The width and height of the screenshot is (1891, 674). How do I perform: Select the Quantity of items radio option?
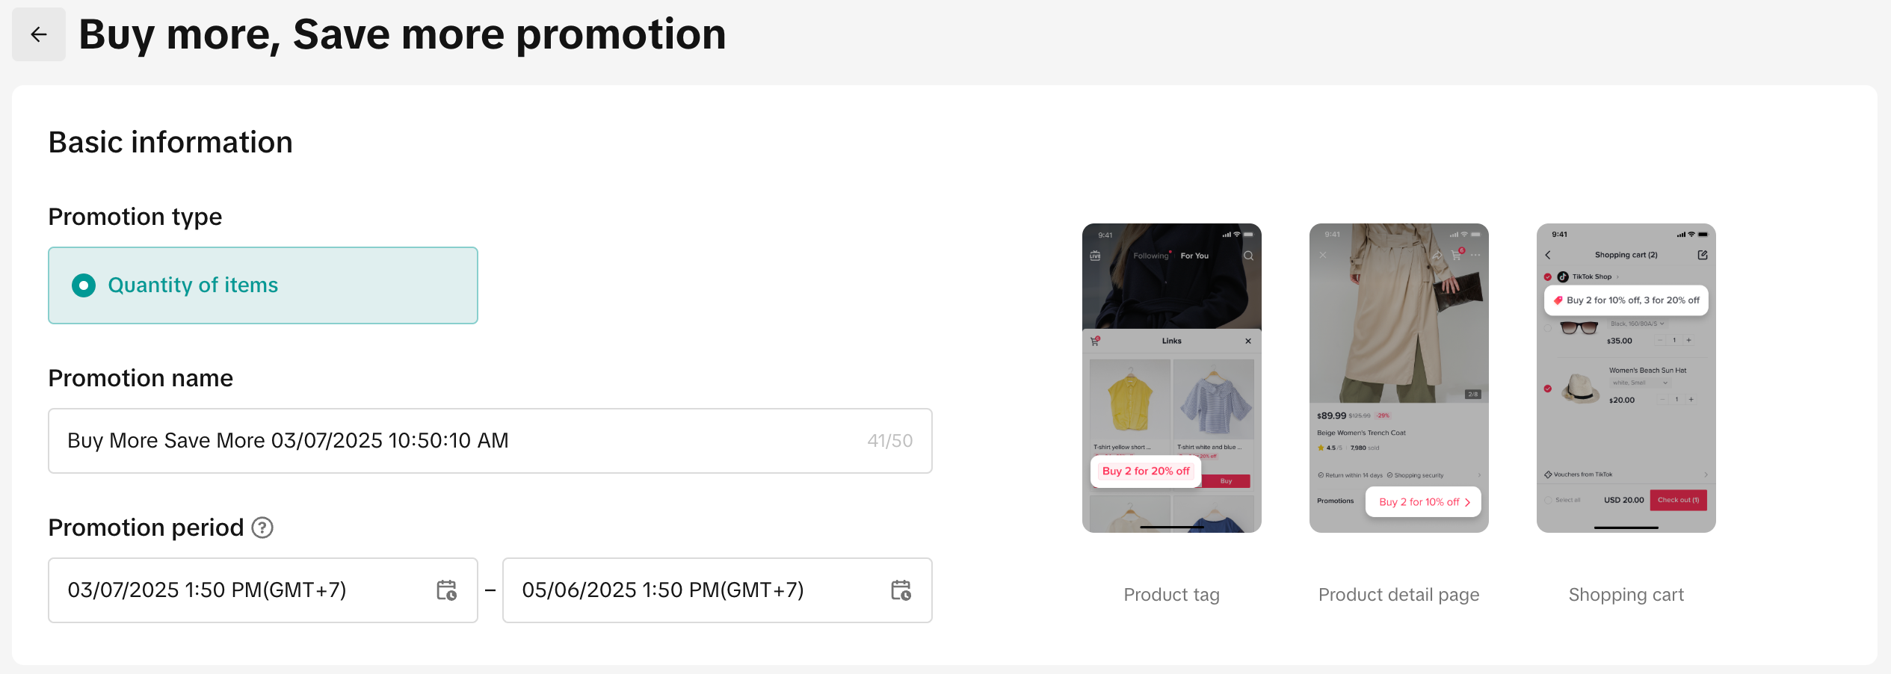coord(84,285)
